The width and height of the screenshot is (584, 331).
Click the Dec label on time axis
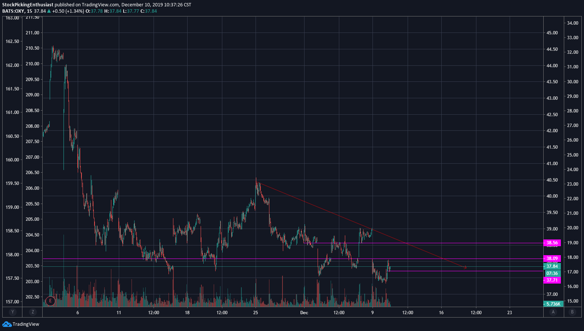(304, 313)
